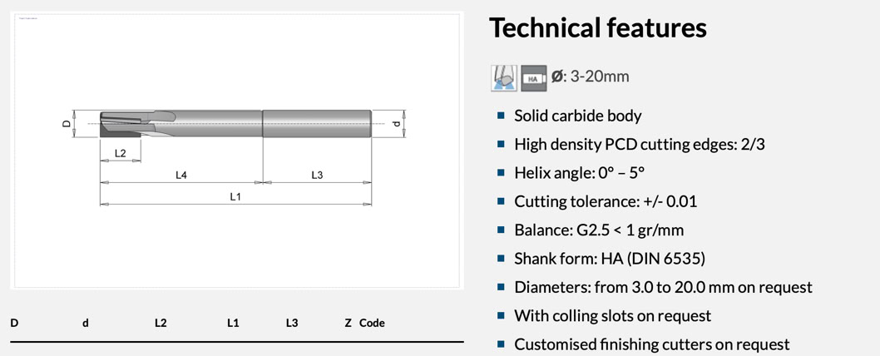This screenshot has height=356, width=880.
Task: Click the L4 dimension label in the drawing
Action: (x=181, y=176)
